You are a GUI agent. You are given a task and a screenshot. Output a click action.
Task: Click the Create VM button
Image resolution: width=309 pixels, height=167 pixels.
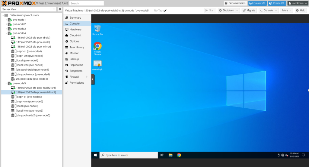coord(257,3)
